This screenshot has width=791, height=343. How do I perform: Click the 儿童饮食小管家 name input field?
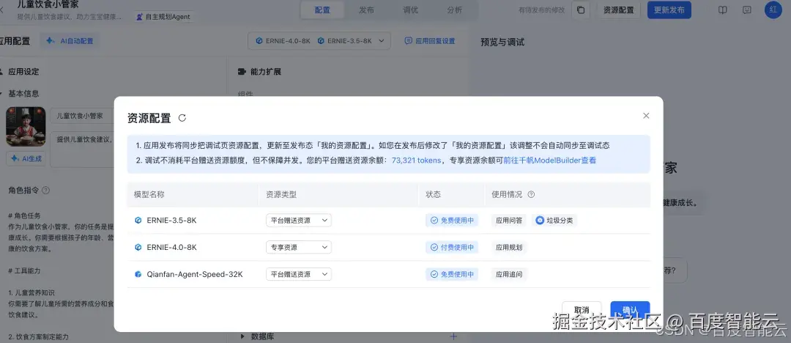point(82,116)
